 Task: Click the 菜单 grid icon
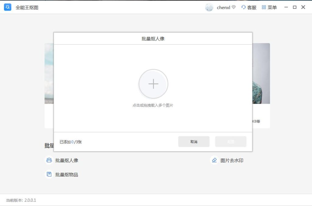[x=263, y=7]
